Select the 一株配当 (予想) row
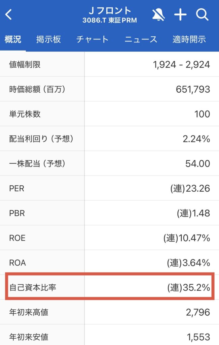Viewport: 219px width, 345px height. tap(109, 164)
